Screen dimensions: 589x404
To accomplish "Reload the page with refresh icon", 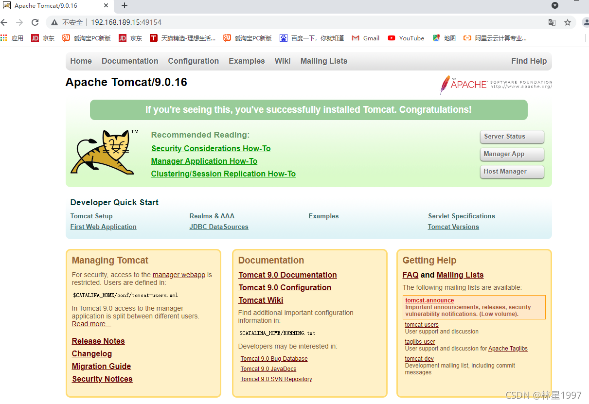I will tap(35, 22).
